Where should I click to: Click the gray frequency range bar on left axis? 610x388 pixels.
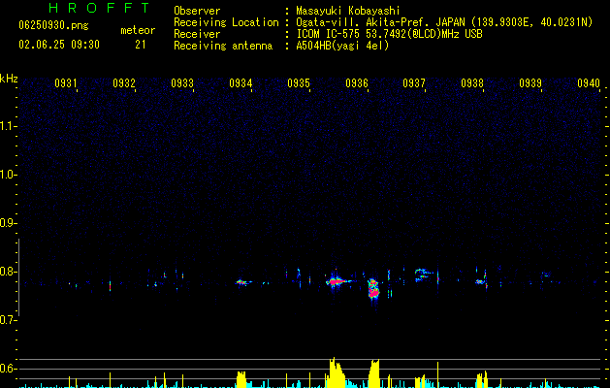coord(18,277)
